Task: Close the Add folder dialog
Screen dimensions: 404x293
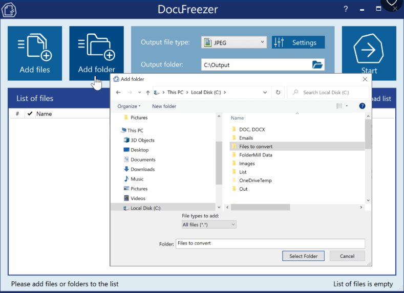Action: [365, 79]
